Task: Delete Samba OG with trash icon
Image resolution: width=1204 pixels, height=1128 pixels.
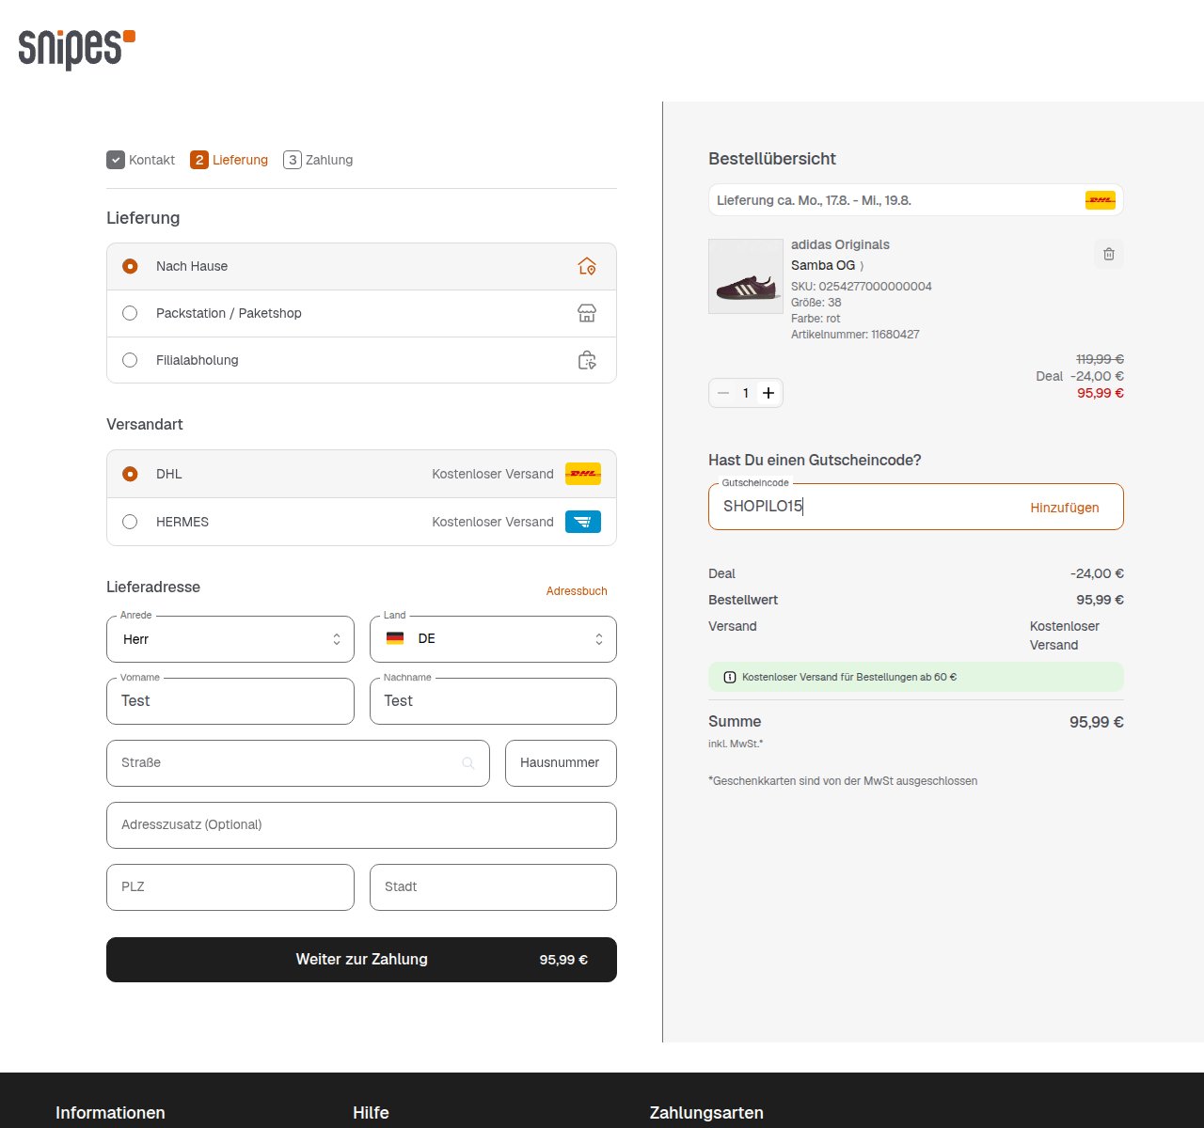Action: pyautogui.click(x=1109, y=254)
